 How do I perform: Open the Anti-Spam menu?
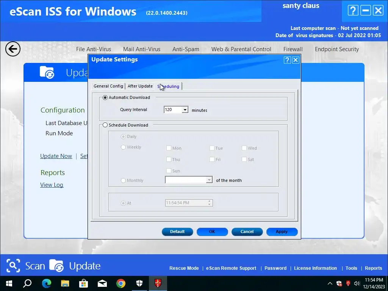click(186, 49)
